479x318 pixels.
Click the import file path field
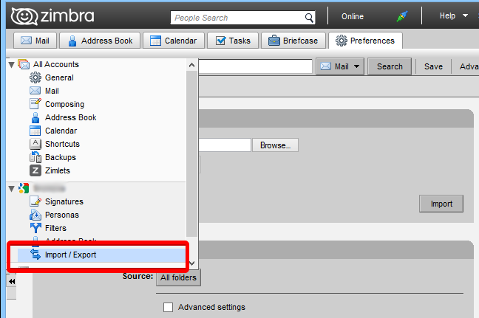coord(225,145)
